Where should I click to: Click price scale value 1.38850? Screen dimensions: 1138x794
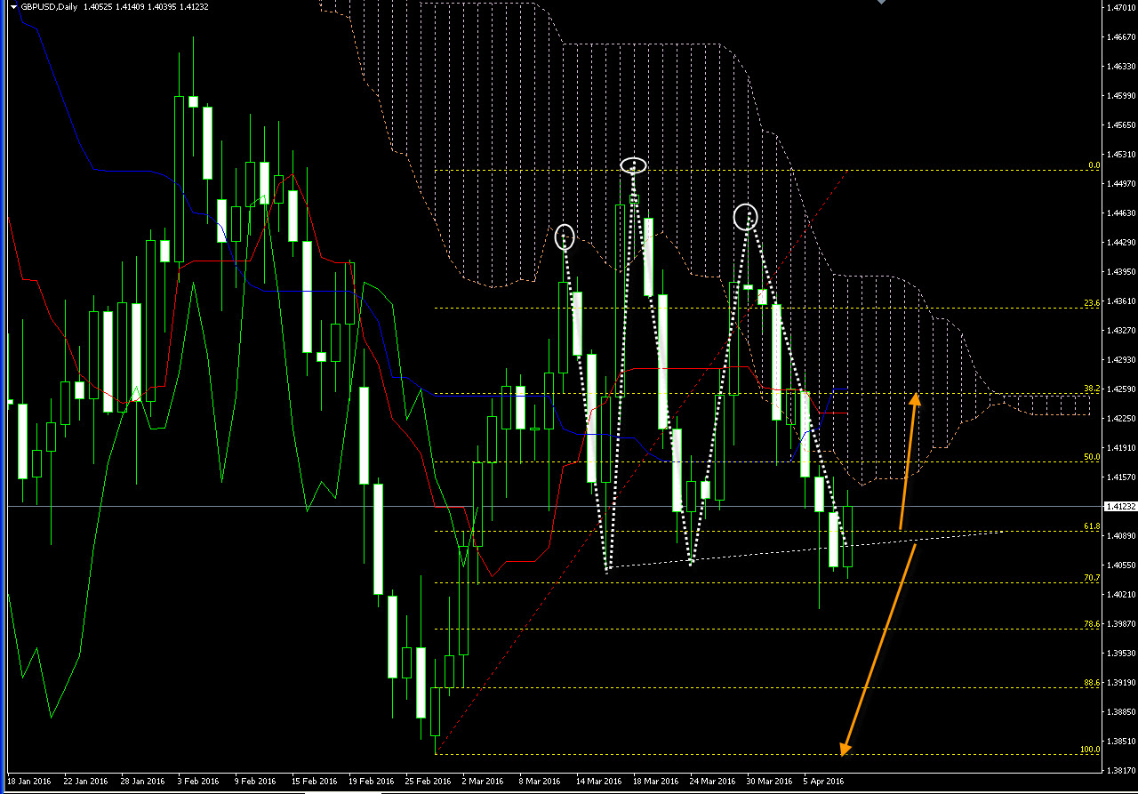coord(1119,712)
